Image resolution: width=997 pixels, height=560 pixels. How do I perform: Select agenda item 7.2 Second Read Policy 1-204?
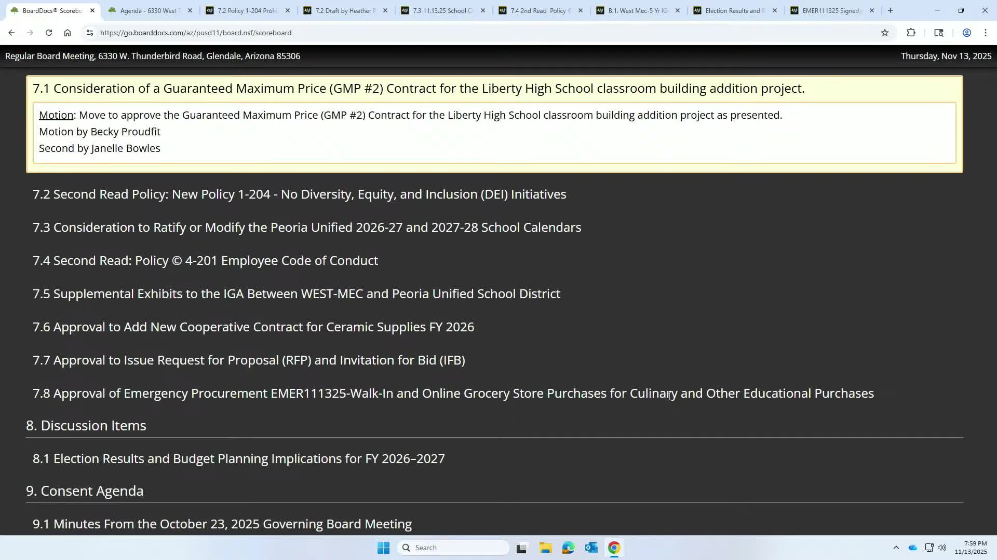300,194
